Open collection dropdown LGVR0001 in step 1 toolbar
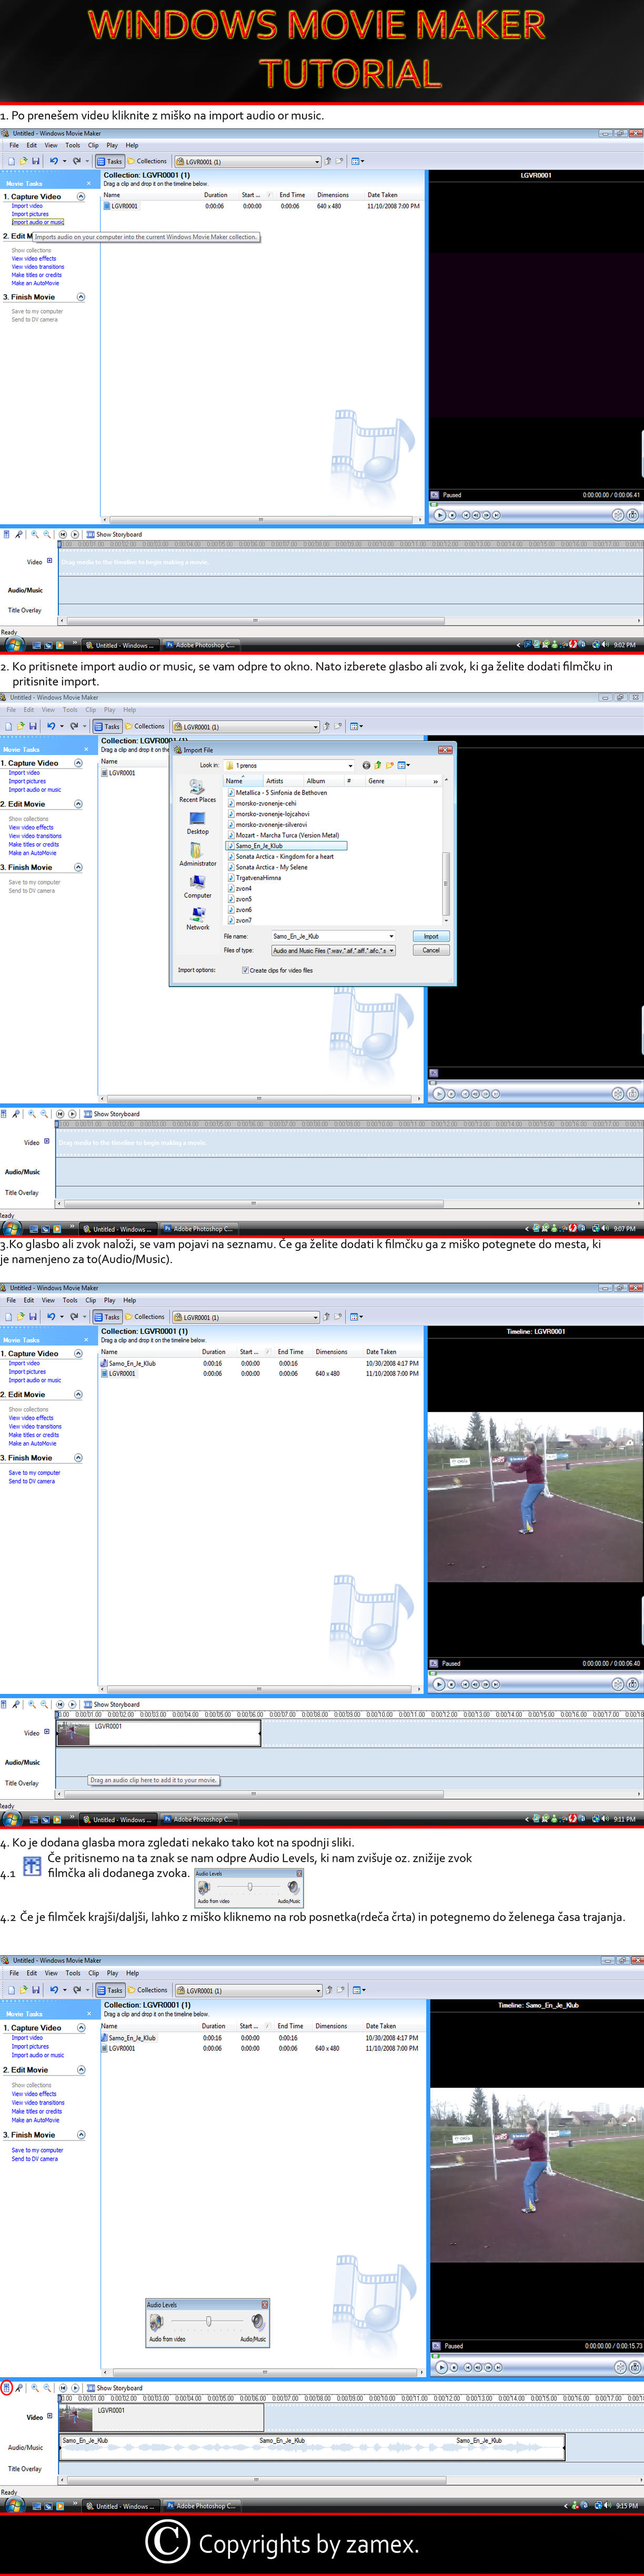The height and width of the screenshot is (2576, 644). 247,161
